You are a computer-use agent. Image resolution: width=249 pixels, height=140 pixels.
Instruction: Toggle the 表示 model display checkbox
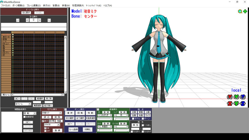[x=43, y=121]
